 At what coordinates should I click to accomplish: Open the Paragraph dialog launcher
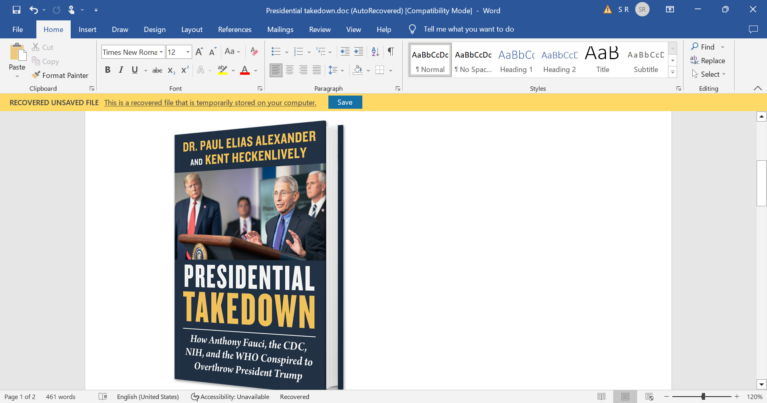[x=398, y=88]
